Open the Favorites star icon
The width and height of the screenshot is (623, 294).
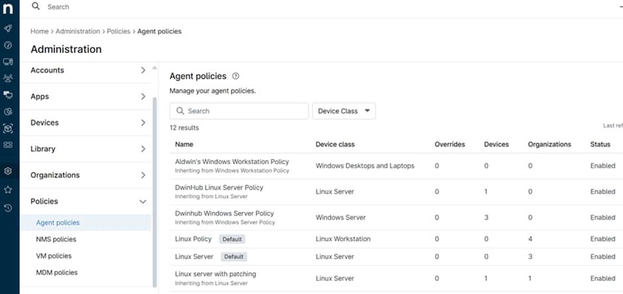[8, 189]
